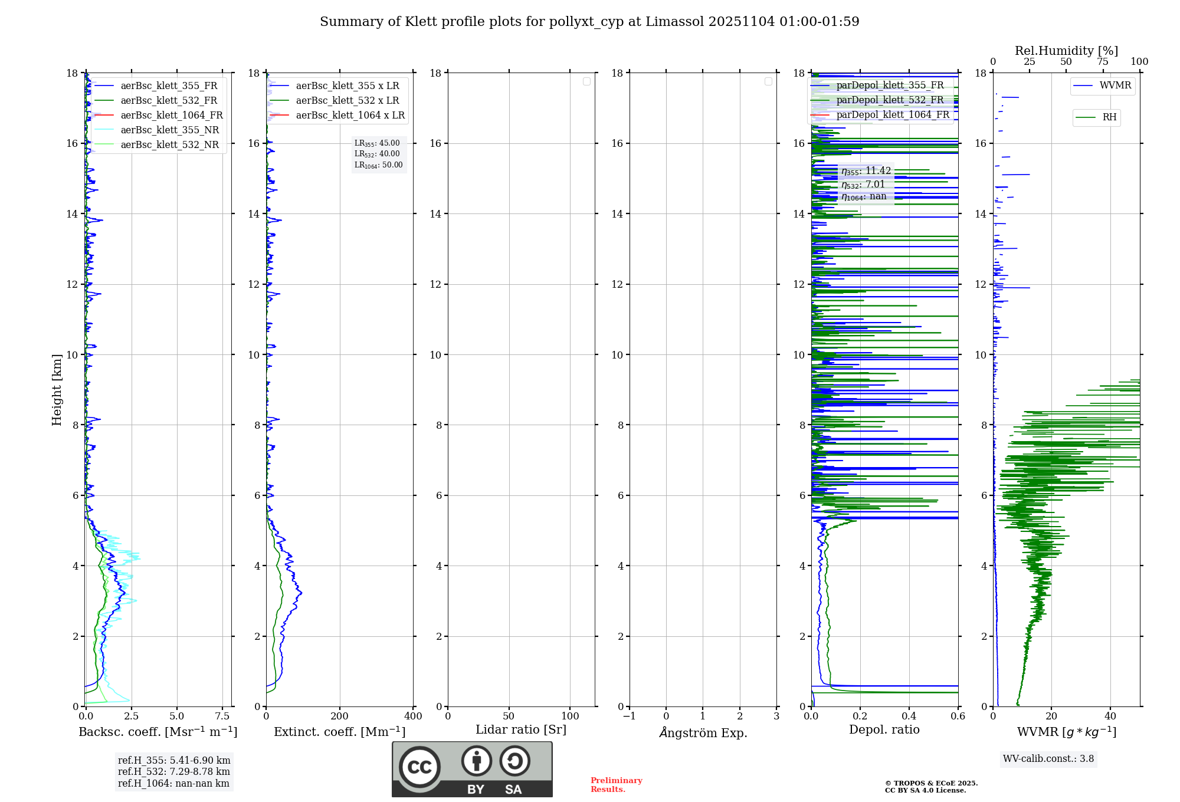This screenshot has height=802, width=1180.
Task: Click the empty legend box in Ångström panel
Action: tap(768, 81)
